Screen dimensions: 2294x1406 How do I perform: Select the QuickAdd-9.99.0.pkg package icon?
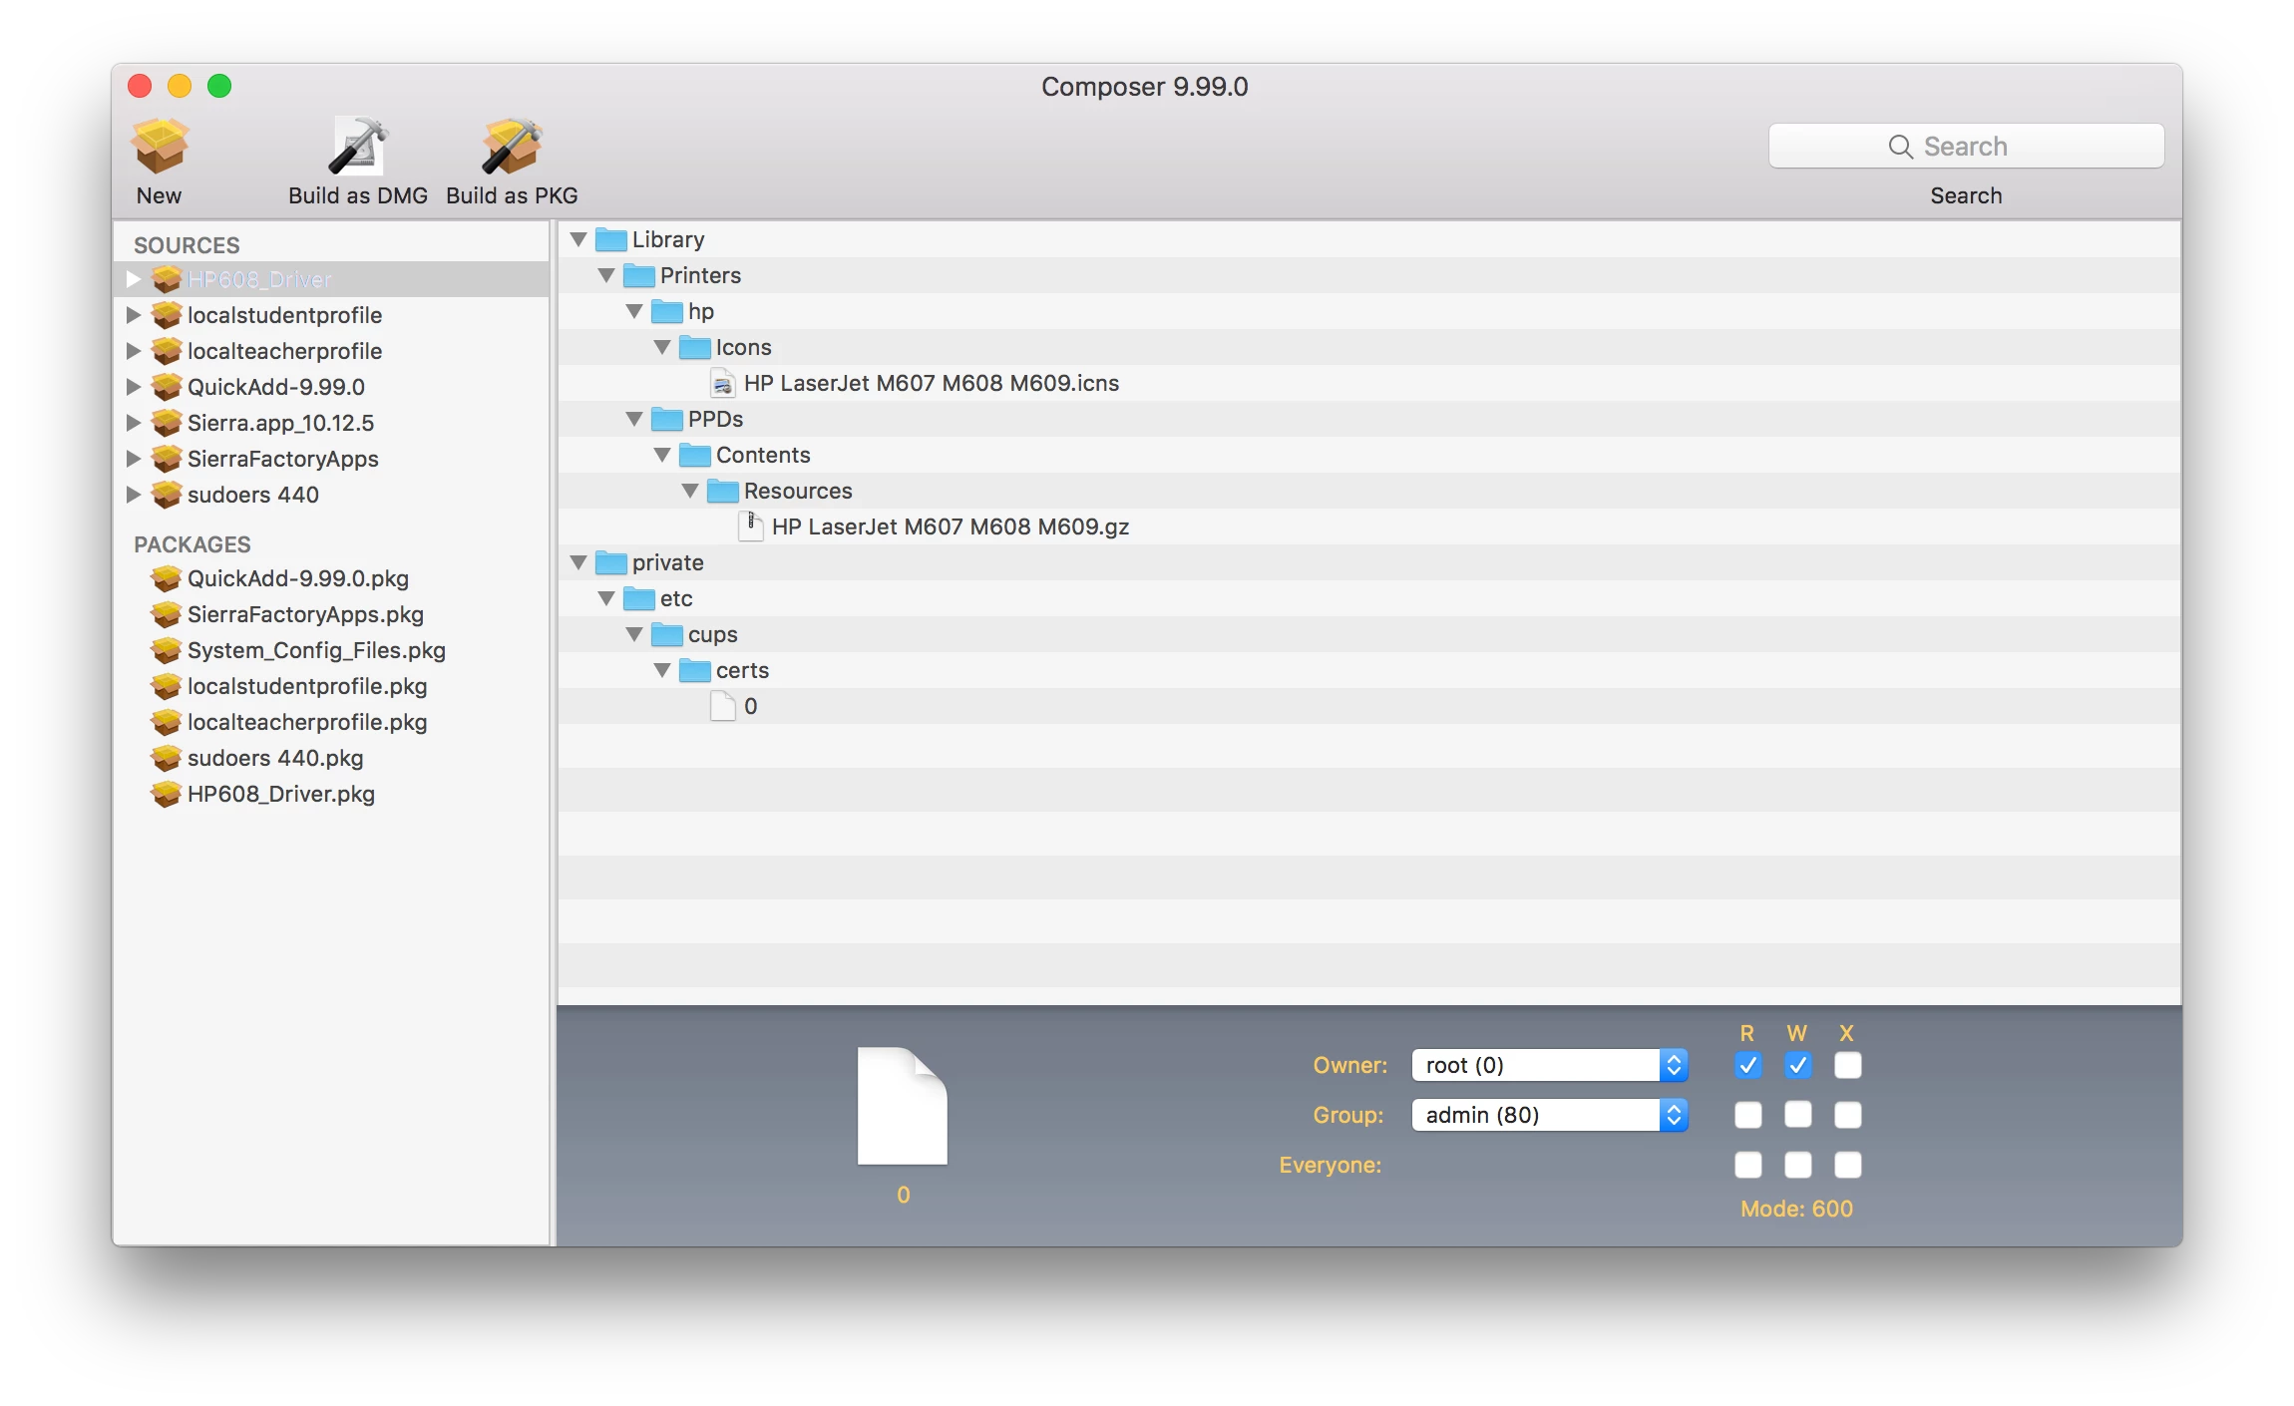pos(166,579)
